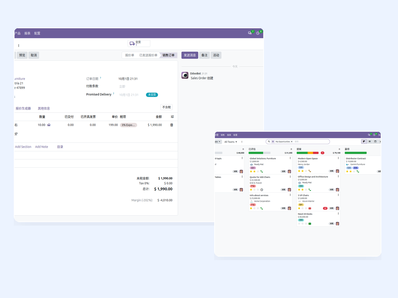Toggle the third star on Global Solutions: Furniture
Image resolution: width=398 pixels, height=298 pixels.
[x=258, y=171]
